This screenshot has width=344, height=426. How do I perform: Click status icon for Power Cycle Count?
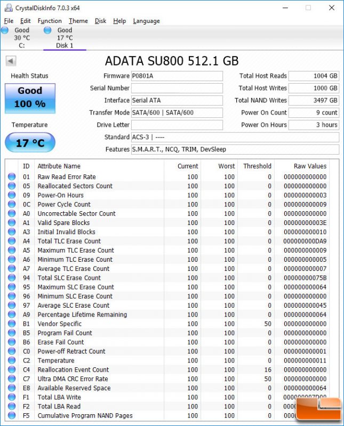pos(12,204)
